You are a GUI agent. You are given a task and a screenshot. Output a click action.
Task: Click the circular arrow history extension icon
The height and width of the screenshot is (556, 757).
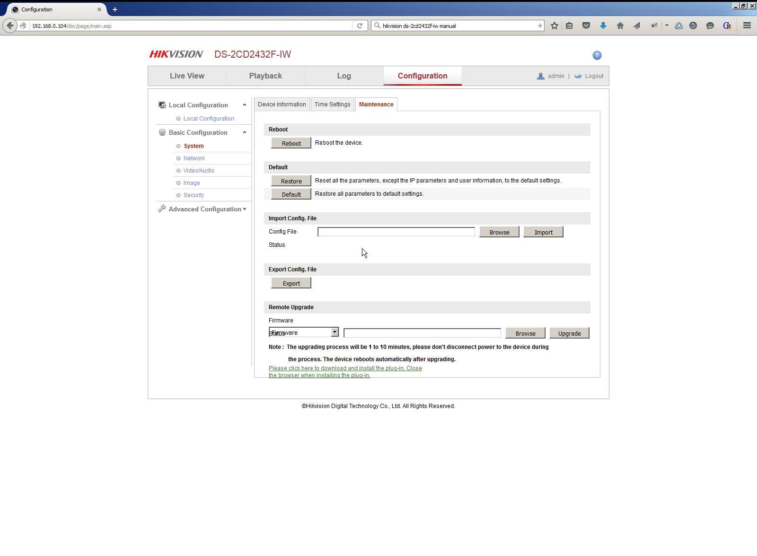click(693, 26)
